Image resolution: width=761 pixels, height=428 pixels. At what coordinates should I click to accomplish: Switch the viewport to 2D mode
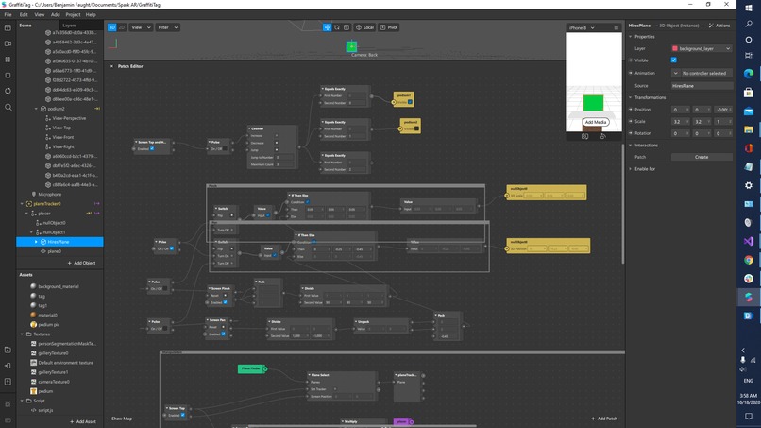[x=122, y=27]
